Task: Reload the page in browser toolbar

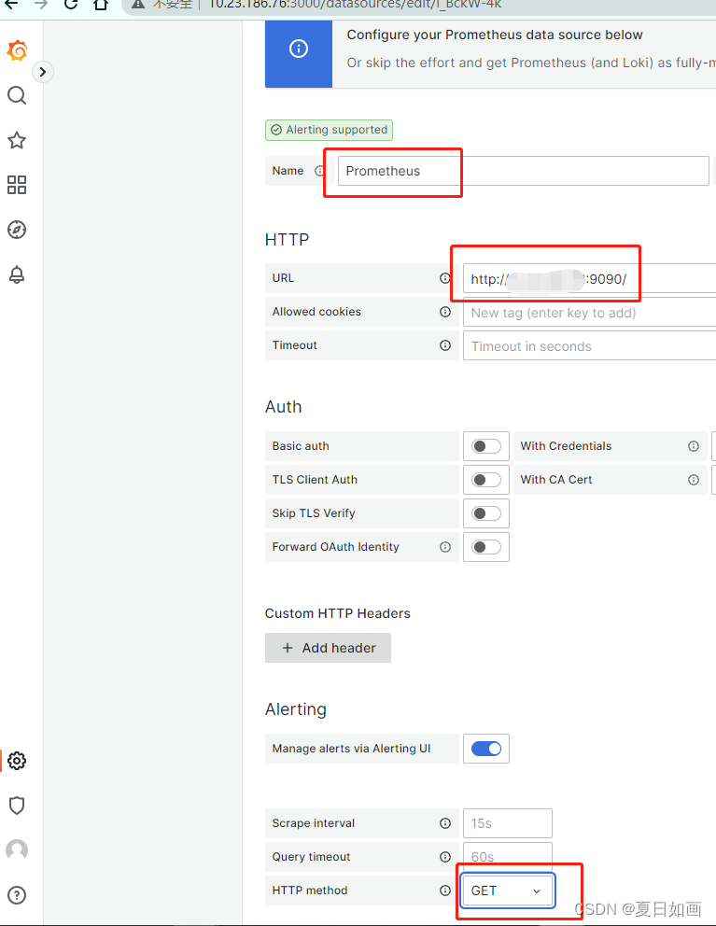Action: point(71,4)
